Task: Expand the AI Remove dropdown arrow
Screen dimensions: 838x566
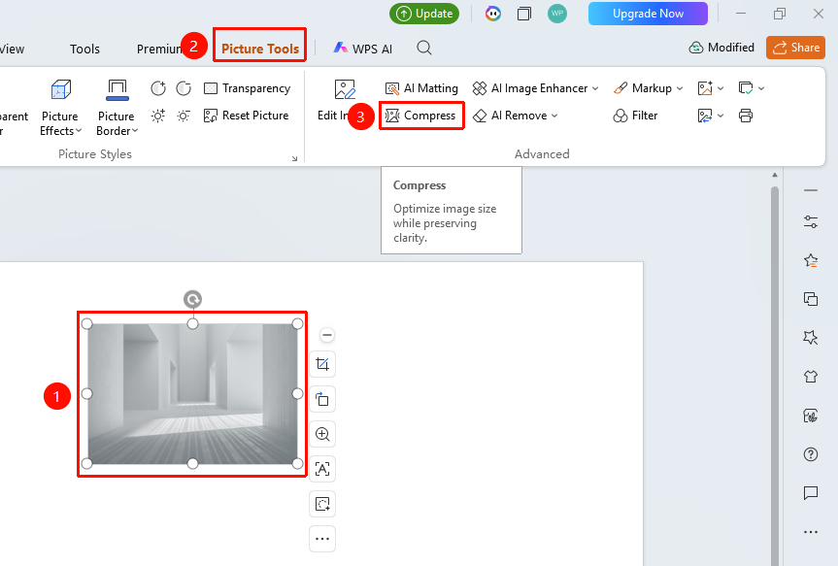Action: pyautogui.click(x=554, y=116)
